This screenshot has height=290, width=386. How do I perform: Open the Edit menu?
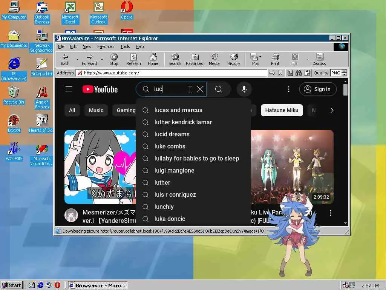click(x=74, y=46)
